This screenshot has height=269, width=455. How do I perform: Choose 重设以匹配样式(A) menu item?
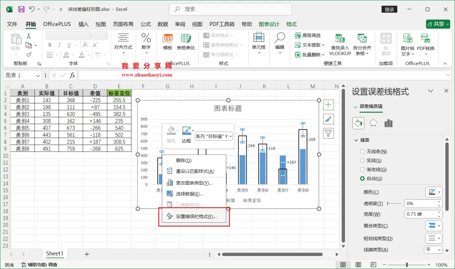194,171
